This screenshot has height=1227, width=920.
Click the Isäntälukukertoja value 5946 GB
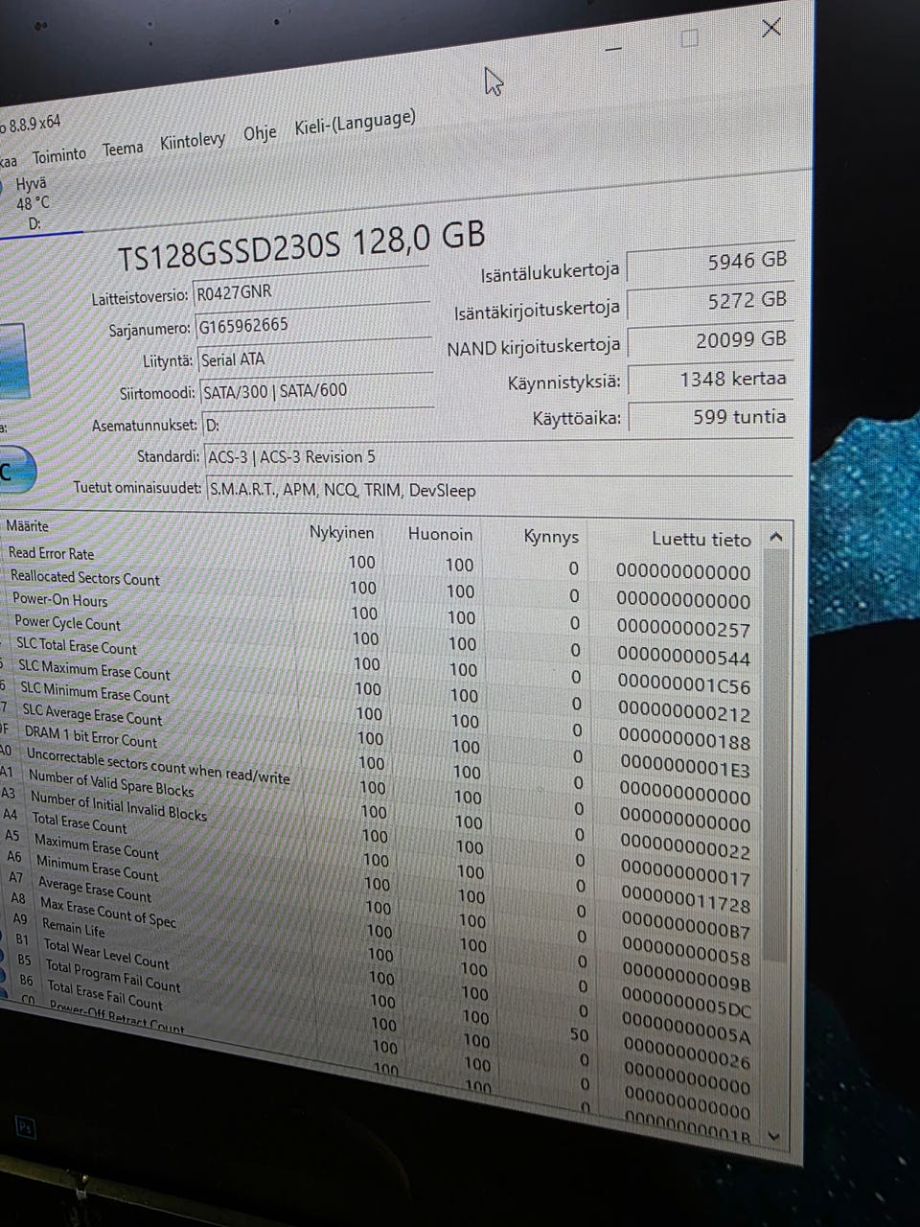tap(709, 262)
